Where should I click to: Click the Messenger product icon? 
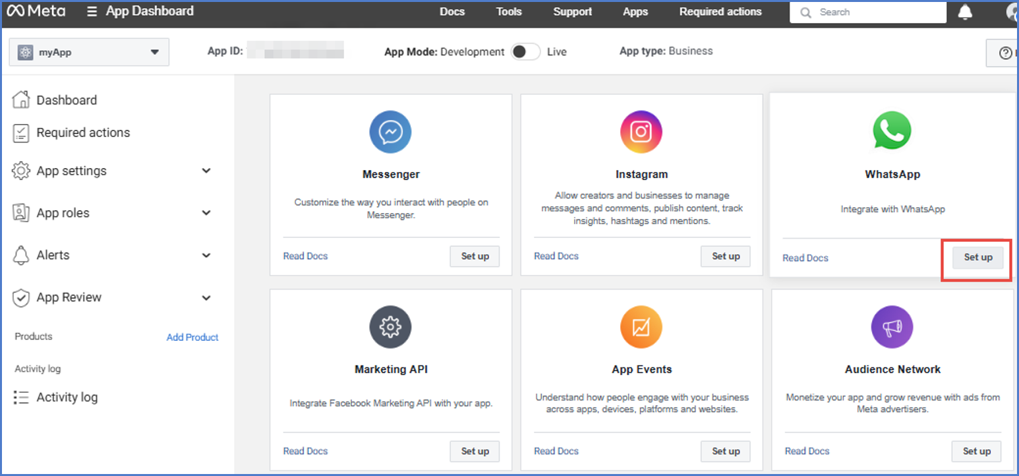click(390, 132)
